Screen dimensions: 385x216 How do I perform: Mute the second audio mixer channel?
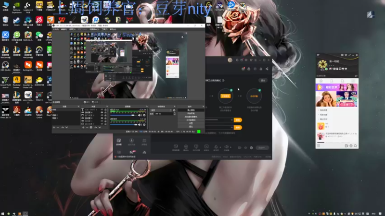pyautogui.click(x=140, y=125)
